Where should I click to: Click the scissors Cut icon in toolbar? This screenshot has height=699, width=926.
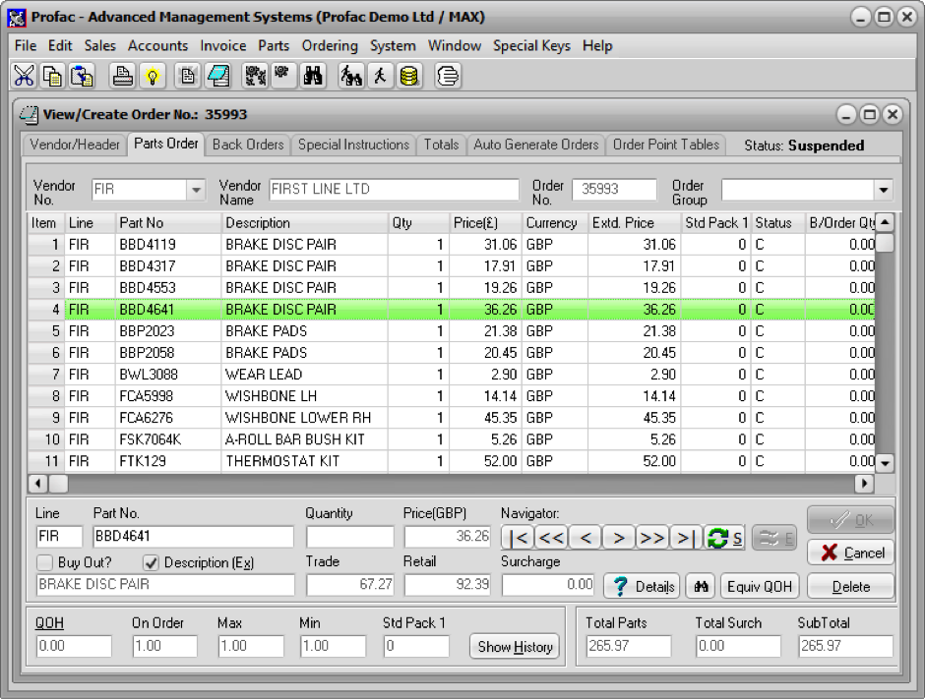coord(25,76)
